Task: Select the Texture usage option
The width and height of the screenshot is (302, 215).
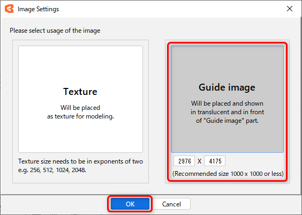Action: [80, 99]
